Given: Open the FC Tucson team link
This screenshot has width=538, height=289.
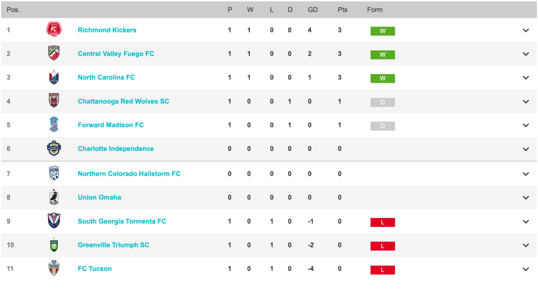Looking at the screenshot, I should [95, 268].
